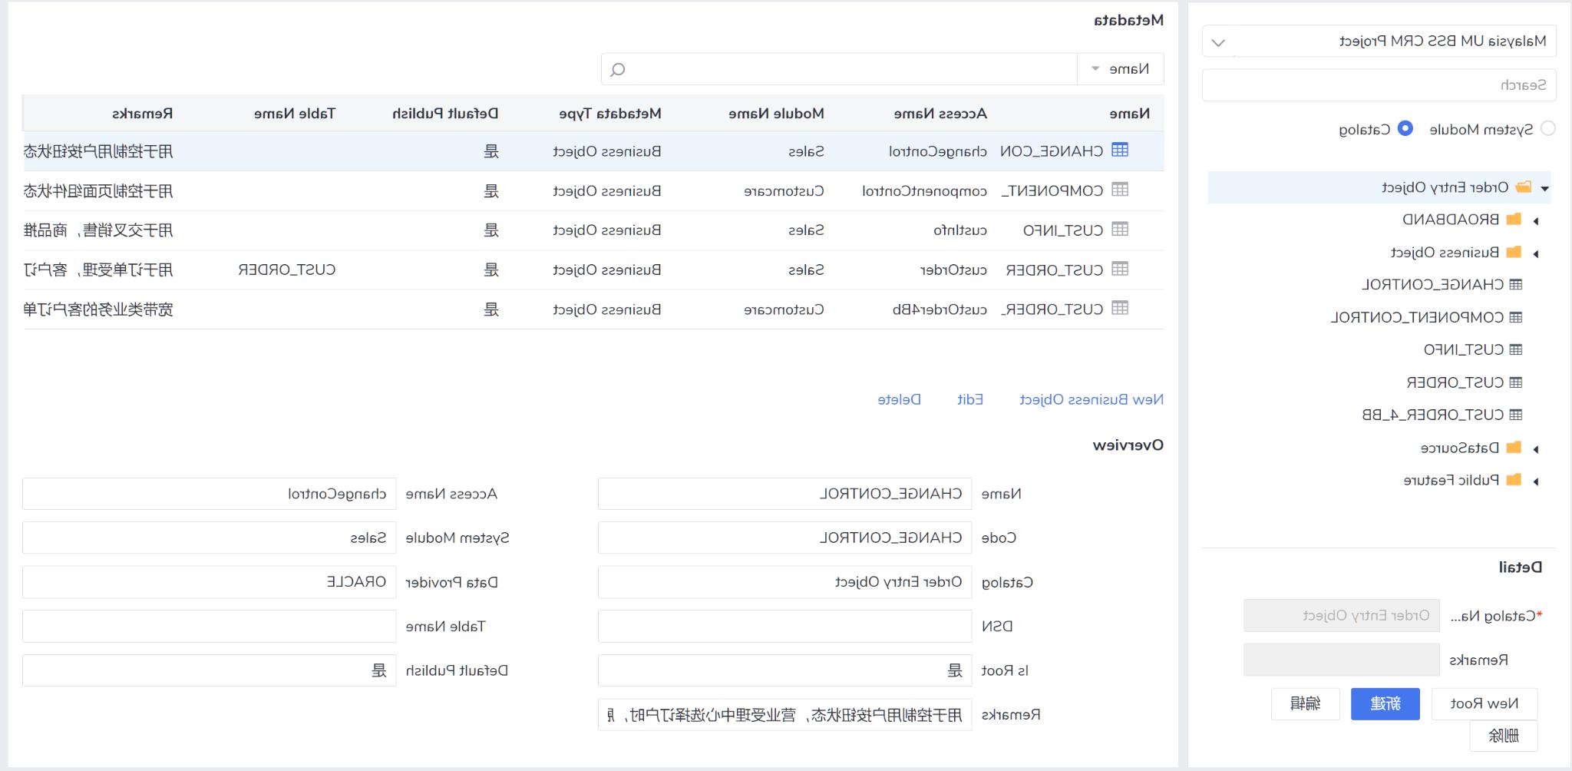Screen dimensions: 1572x771
Task: Select CUST_INFO label in the catalog tree
Action: 1464,350
